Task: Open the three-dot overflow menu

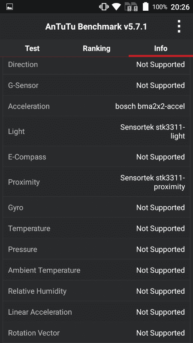Action: click(x=179, y=27)
